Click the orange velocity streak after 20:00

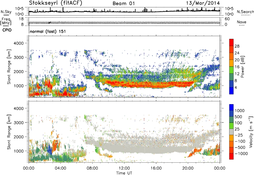[195, 152]
